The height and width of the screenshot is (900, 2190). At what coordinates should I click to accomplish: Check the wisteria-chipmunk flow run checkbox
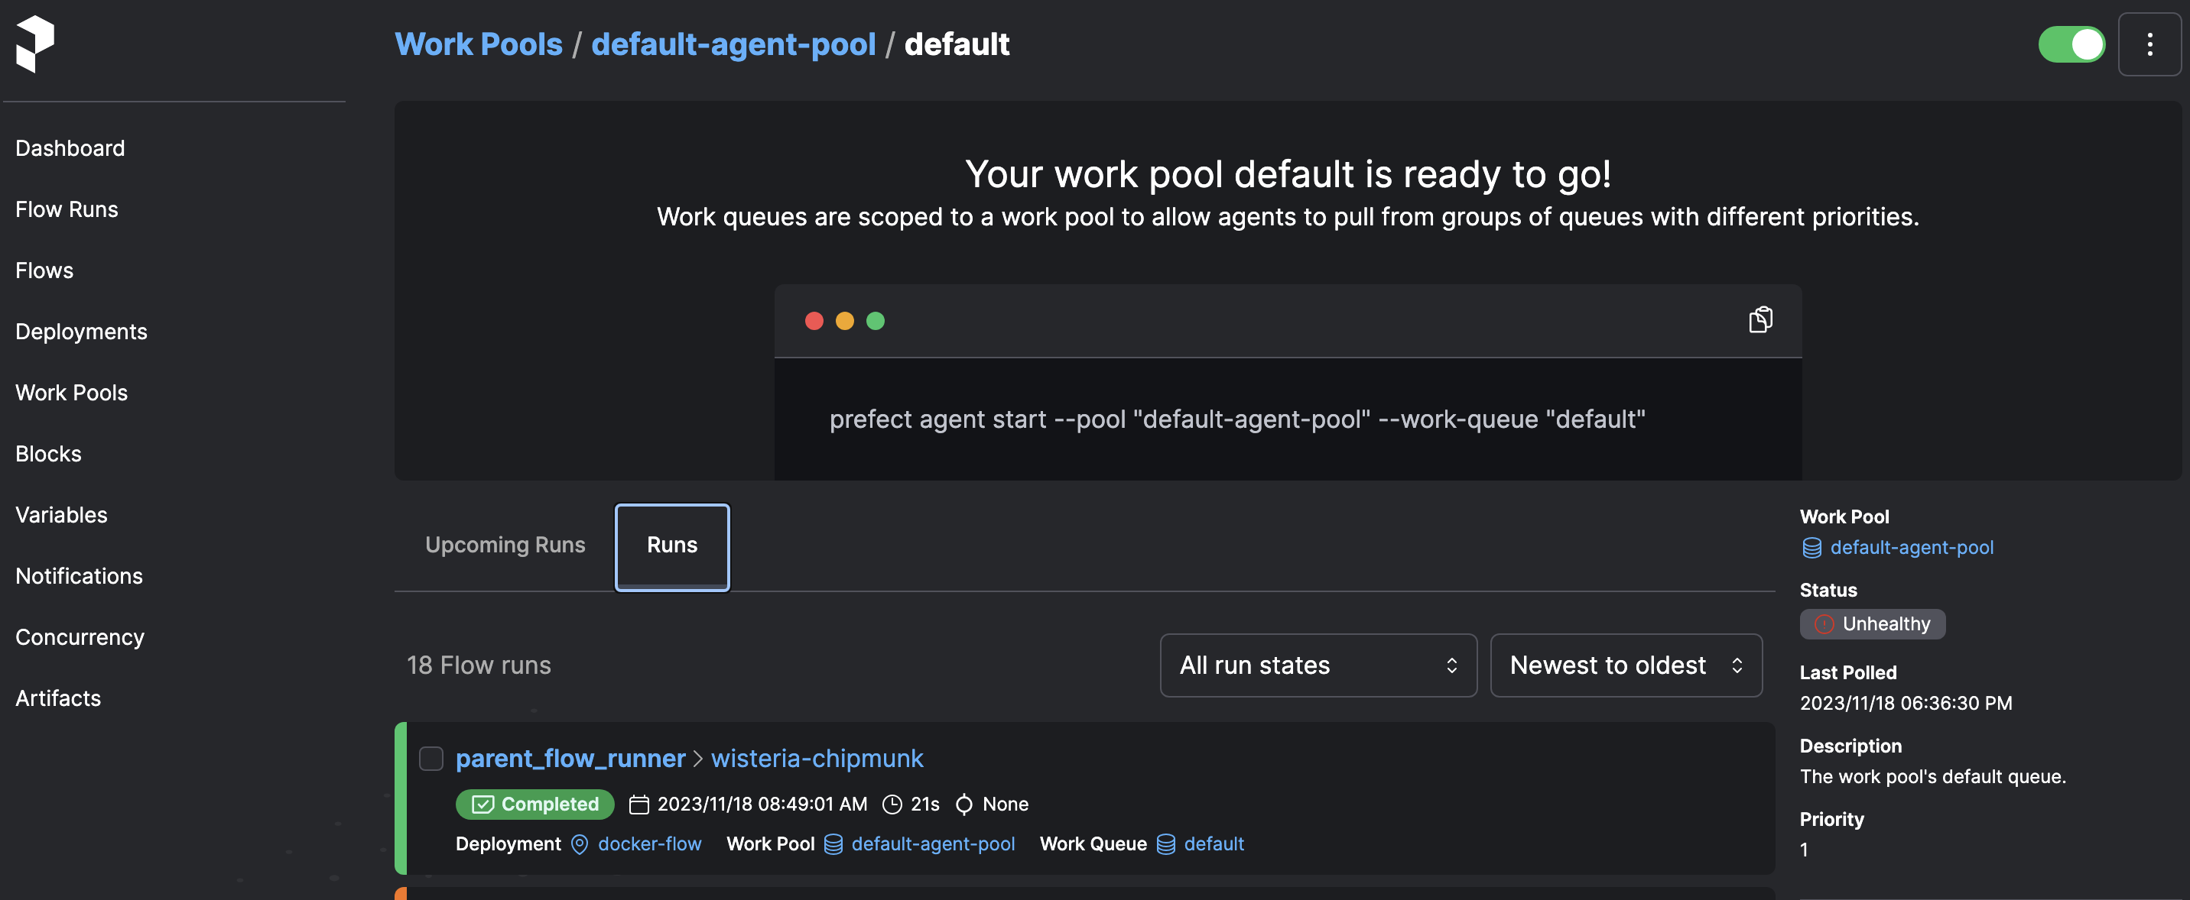point(431,758)
